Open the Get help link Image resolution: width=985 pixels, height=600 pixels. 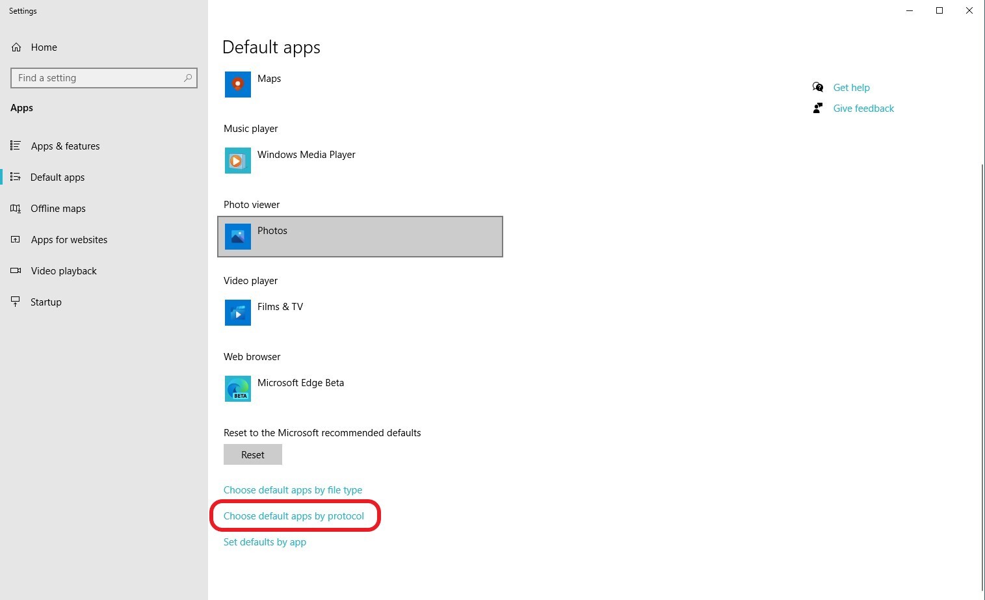[x=851, y=88]
